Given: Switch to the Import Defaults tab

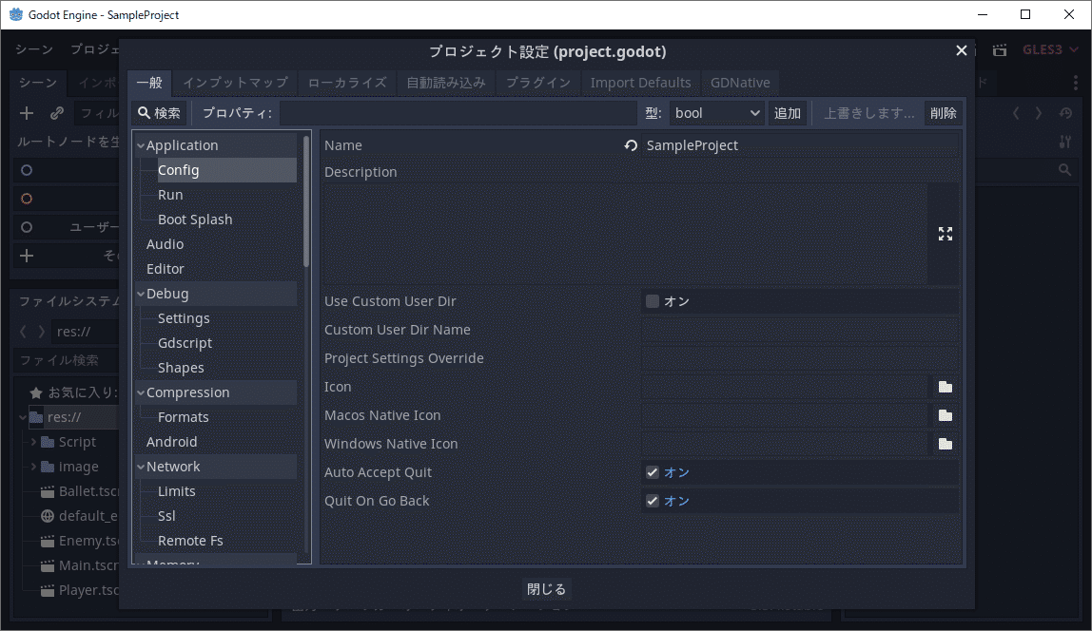Looking at the screenshot, I should pyautogui.click(x=641, y=82).
